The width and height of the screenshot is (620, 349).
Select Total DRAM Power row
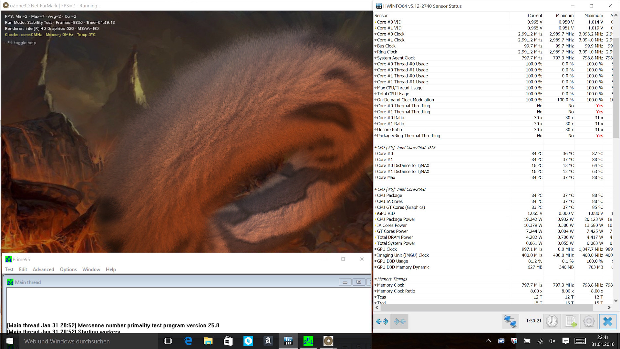coord(493,237)
